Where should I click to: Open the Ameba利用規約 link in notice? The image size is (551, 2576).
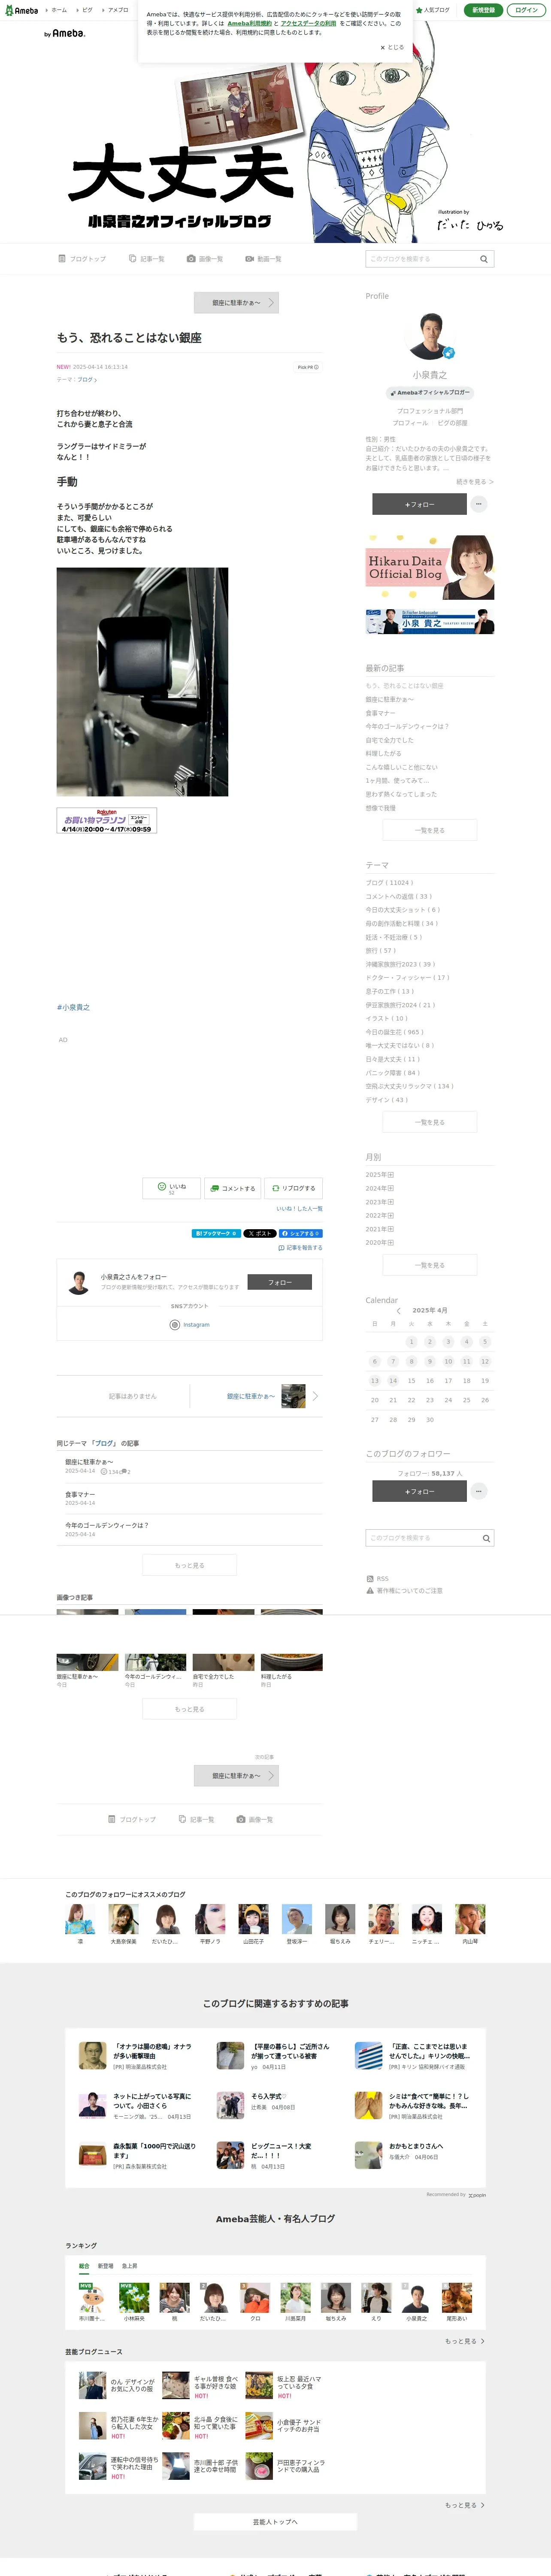pyautogui.click(x=249, y=23)
